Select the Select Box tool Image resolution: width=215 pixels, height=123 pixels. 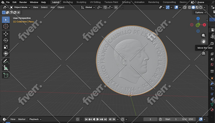pos(6,20)
